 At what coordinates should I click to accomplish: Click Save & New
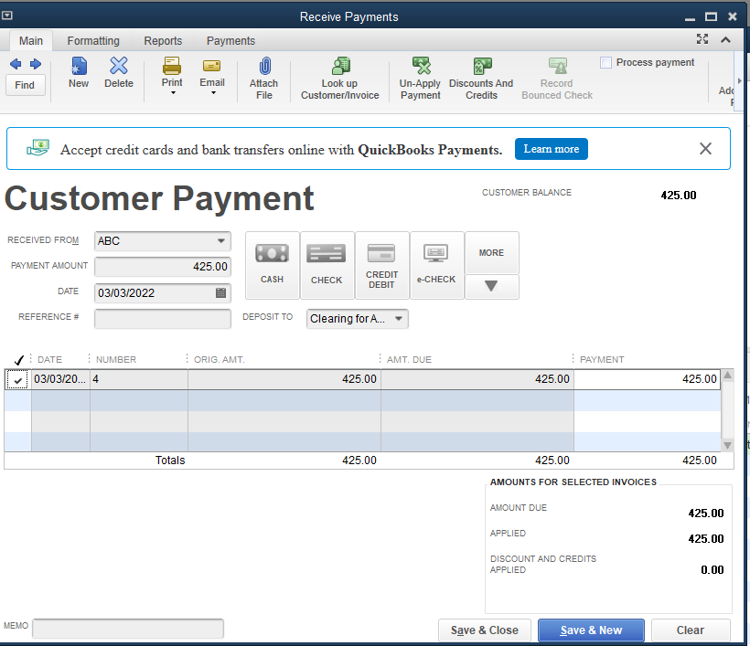point(591,630)
